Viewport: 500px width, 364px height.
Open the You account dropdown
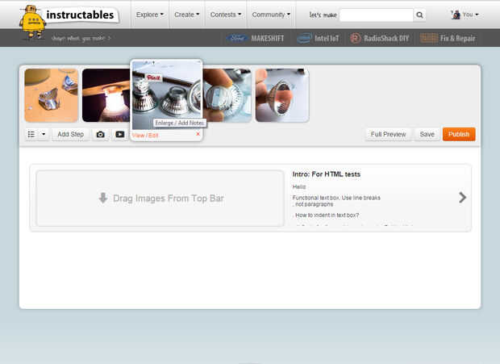[x=470, y=15]
